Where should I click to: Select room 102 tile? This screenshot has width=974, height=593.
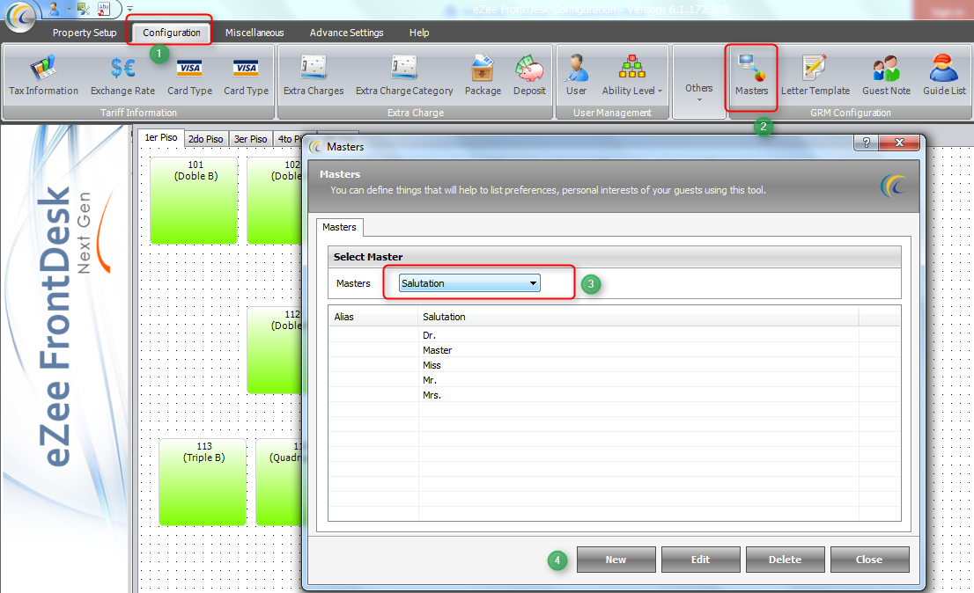(x=274, y=200)
